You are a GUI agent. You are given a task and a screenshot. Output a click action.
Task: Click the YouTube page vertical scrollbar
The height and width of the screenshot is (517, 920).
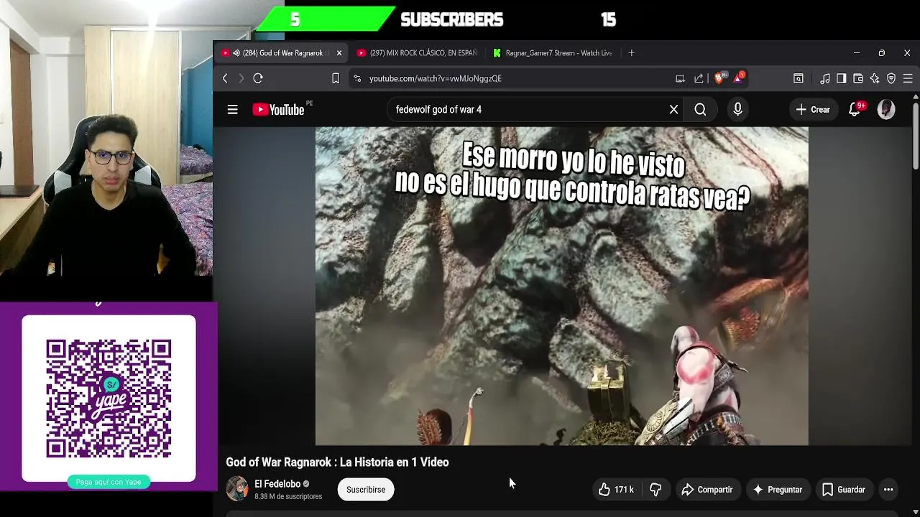click(x=915, y=136)
